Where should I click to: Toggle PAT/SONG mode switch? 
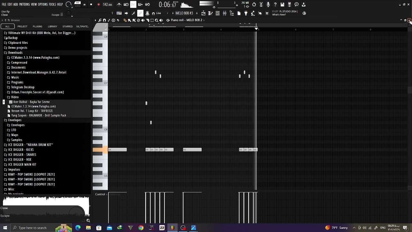(78, 4)
